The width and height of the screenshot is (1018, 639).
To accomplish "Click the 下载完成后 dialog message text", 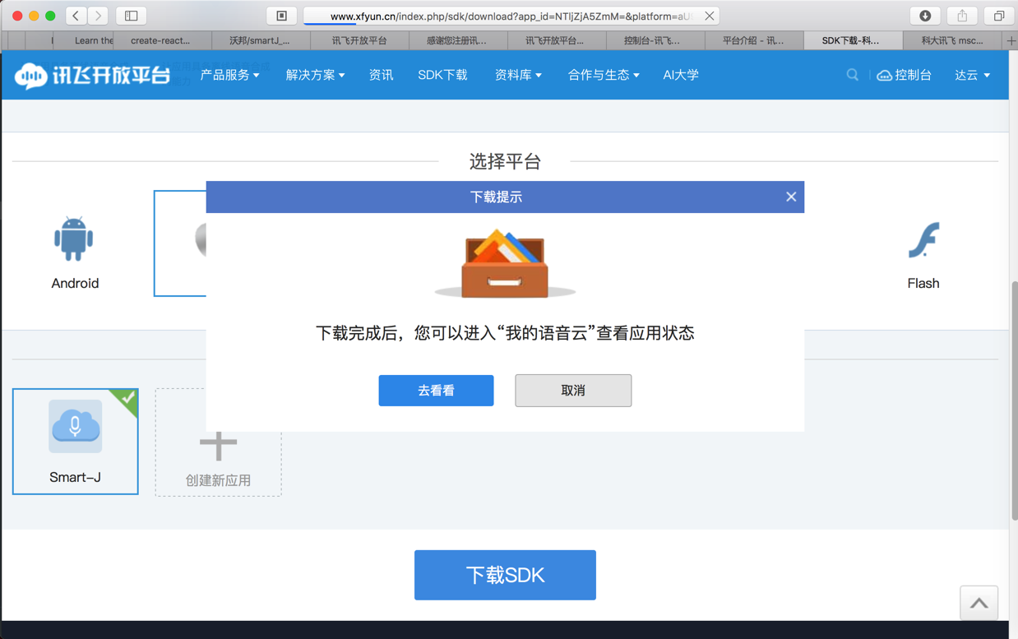I will click(x=505, y=333).
